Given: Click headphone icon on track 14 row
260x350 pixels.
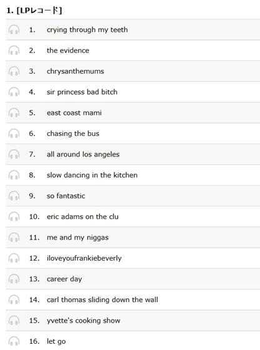Looking at the screenshot, I should click(x=14, y=299).
